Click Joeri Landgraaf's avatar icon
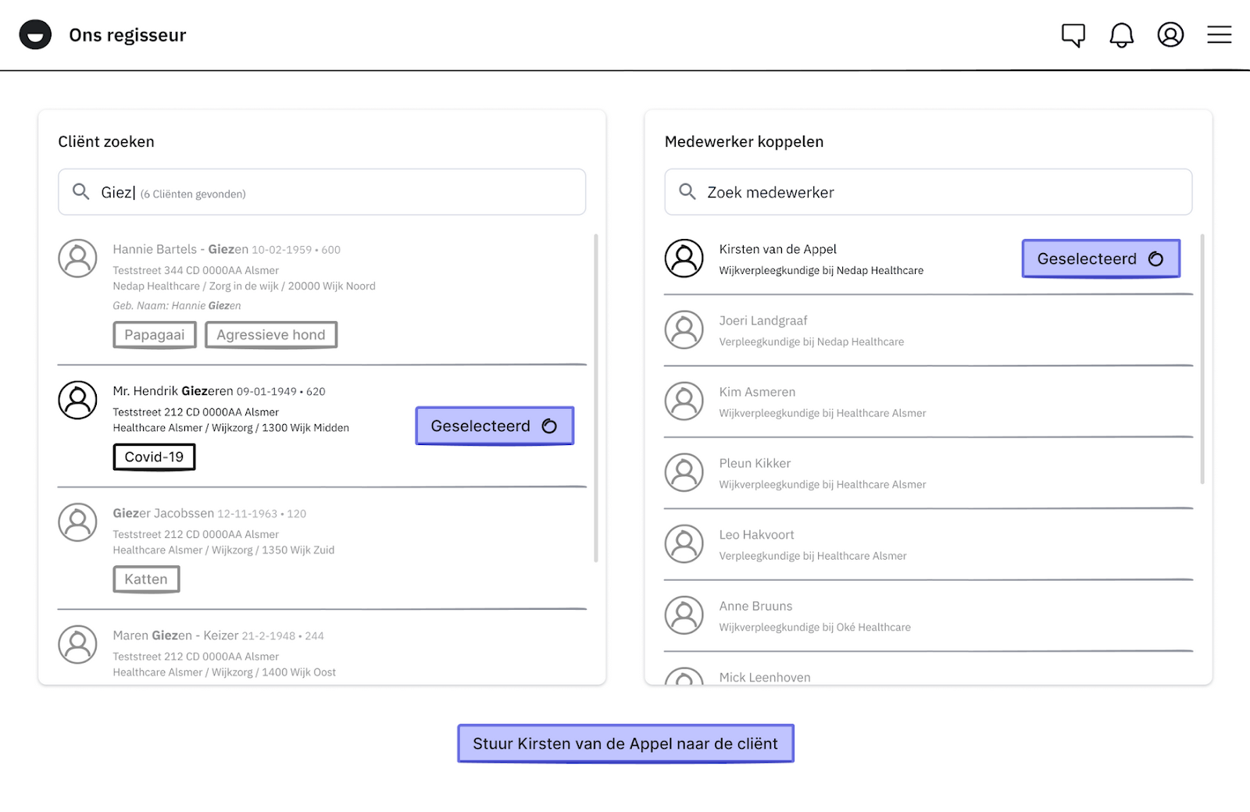The height and width of the screenshot is (812, 1250). pyautogui.click(x=684, y=330)
